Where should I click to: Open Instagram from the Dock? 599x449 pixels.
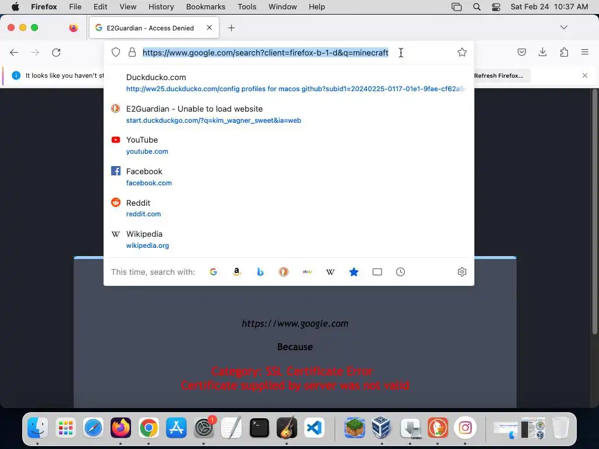point(465,427)
